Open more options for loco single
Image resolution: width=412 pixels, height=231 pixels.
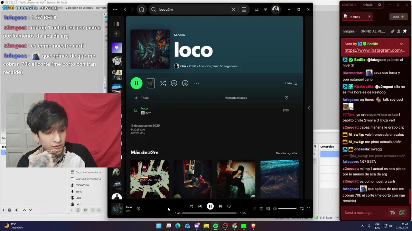click(196, 83)
